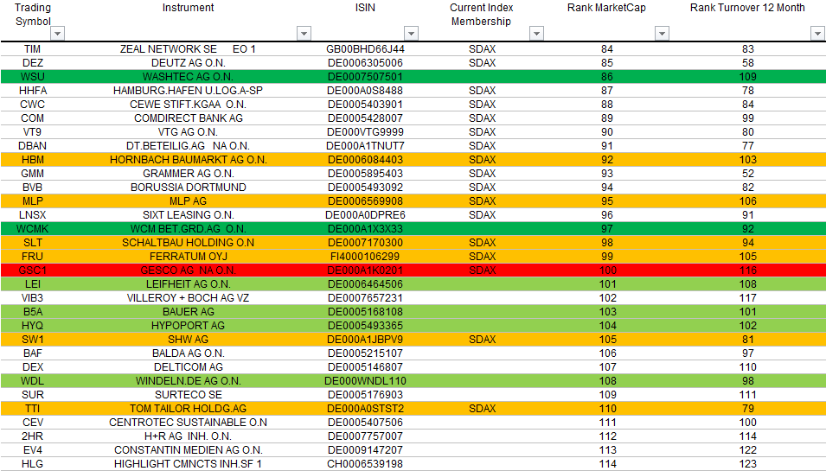This screenshot has width=826, height=471.
Task: Click turnover rank 58 in DEZ row
Action: (747, 62)
